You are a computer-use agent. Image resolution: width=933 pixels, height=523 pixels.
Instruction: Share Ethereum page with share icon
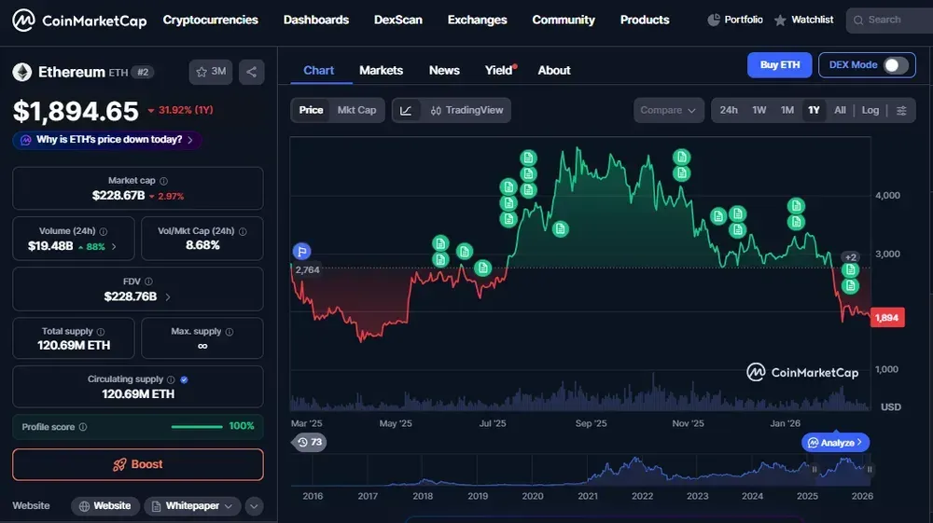tap(252, 72)
